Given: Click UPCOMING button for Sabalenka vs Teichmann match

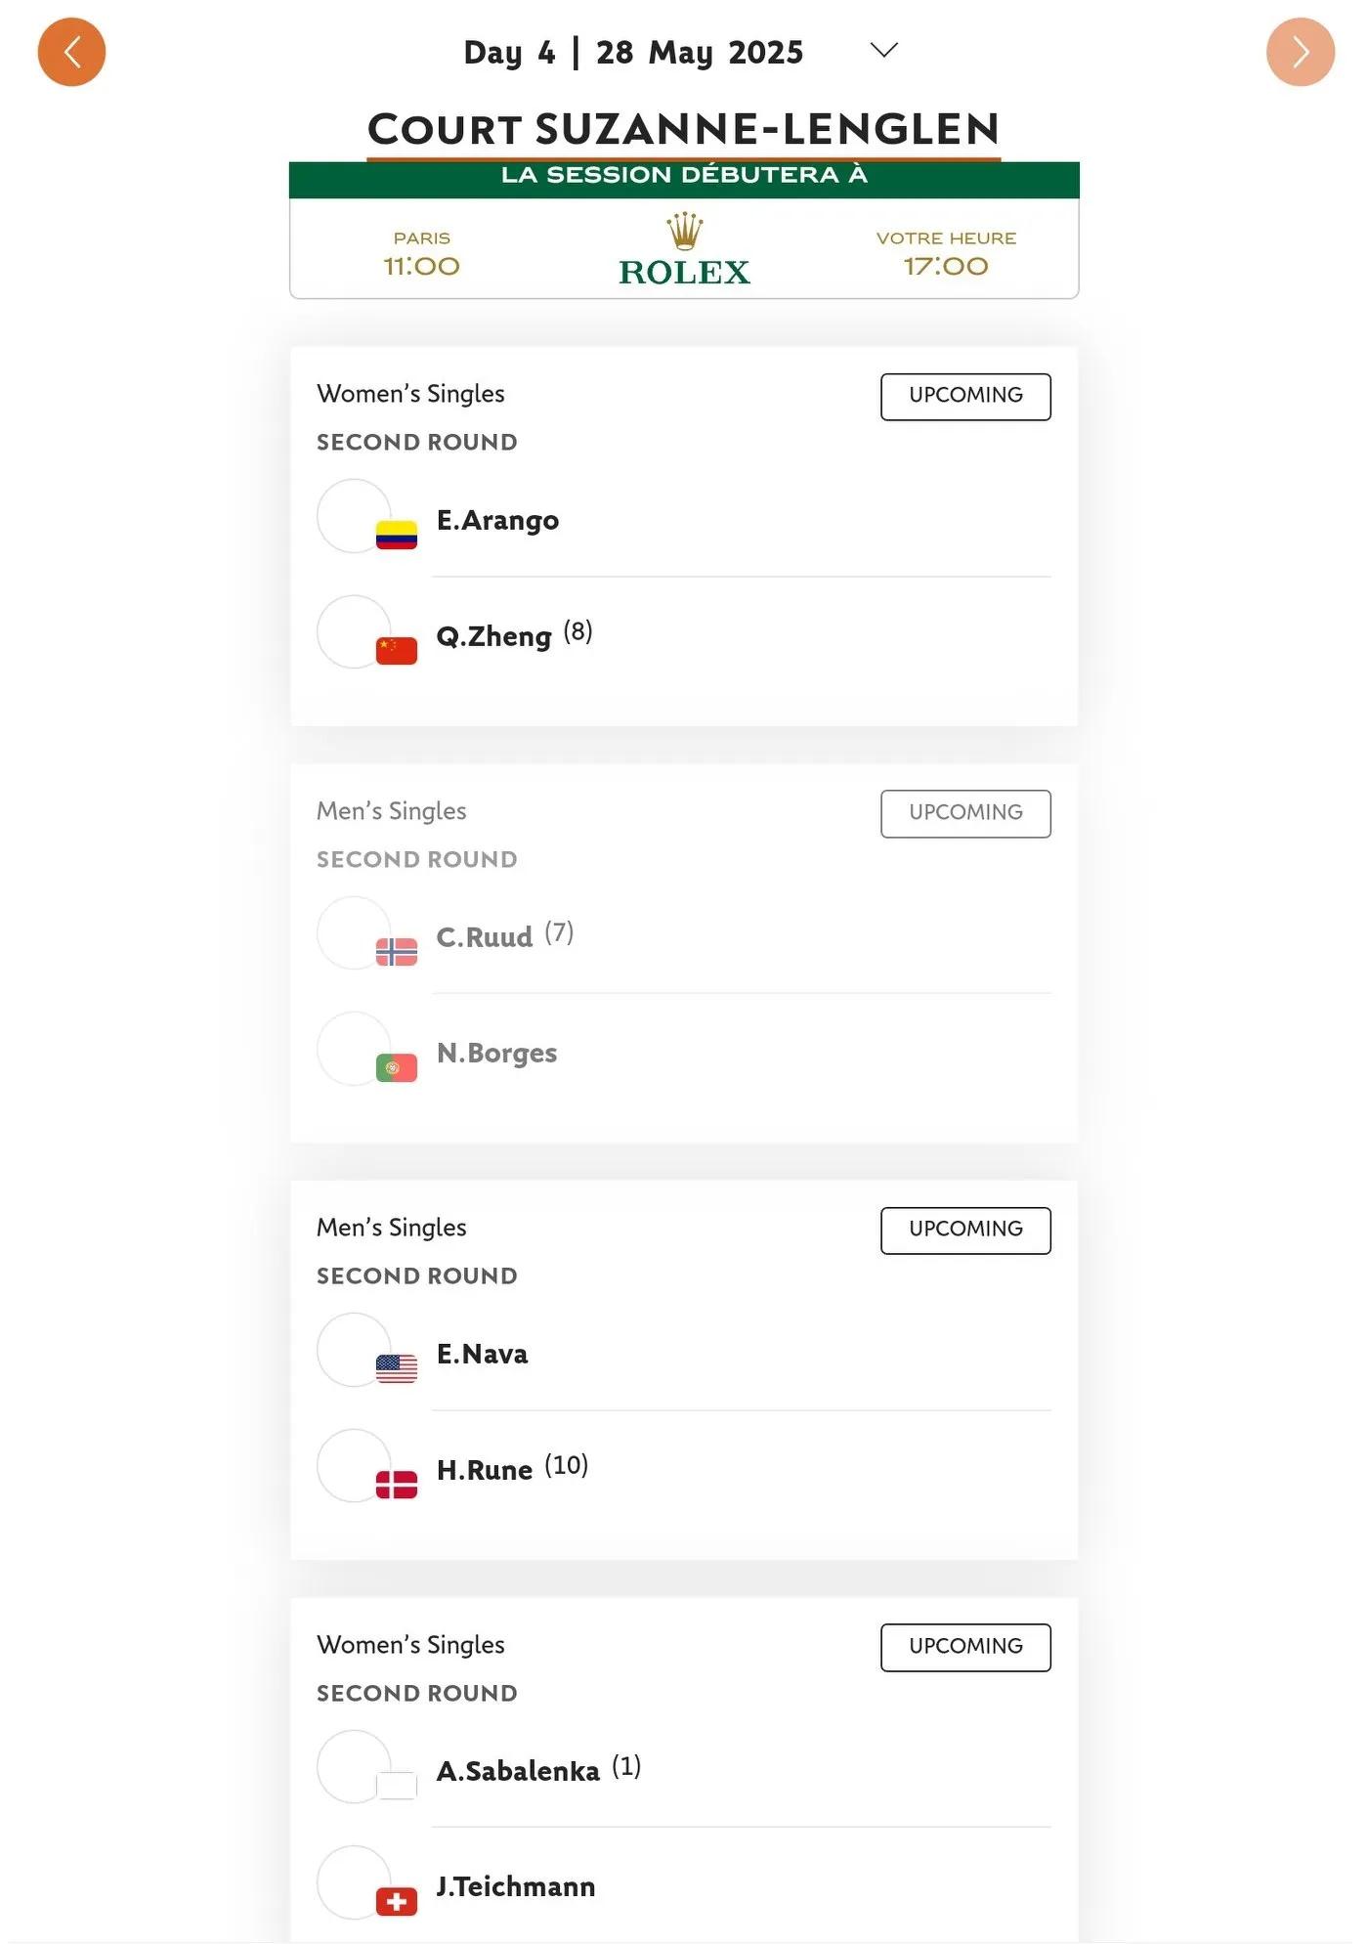Looking at the screenshot, I should tap(965, 1647).
